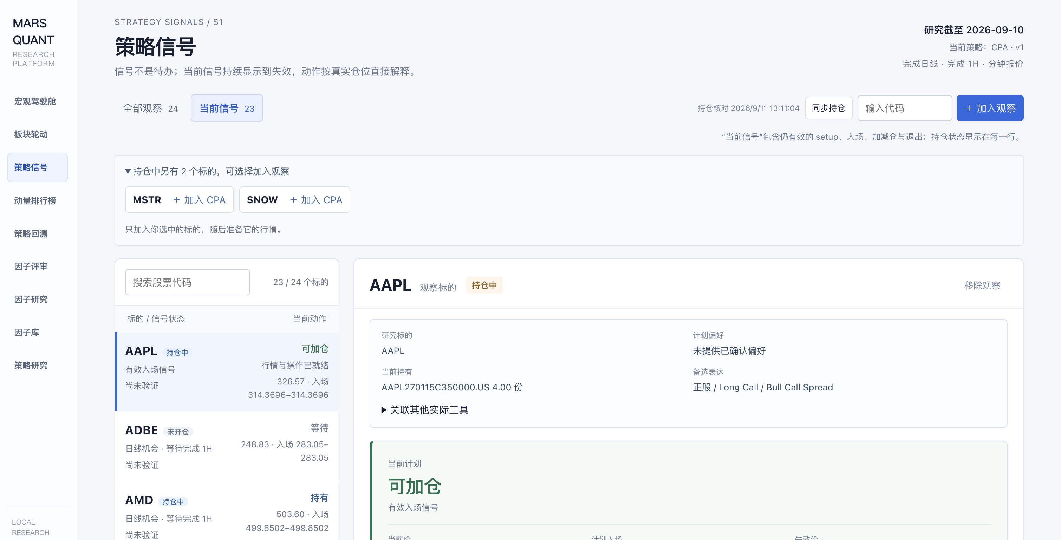Select the AAPL row in the list
The height and width of the screenshot is (540, 1061).
(x=227, y=372)
